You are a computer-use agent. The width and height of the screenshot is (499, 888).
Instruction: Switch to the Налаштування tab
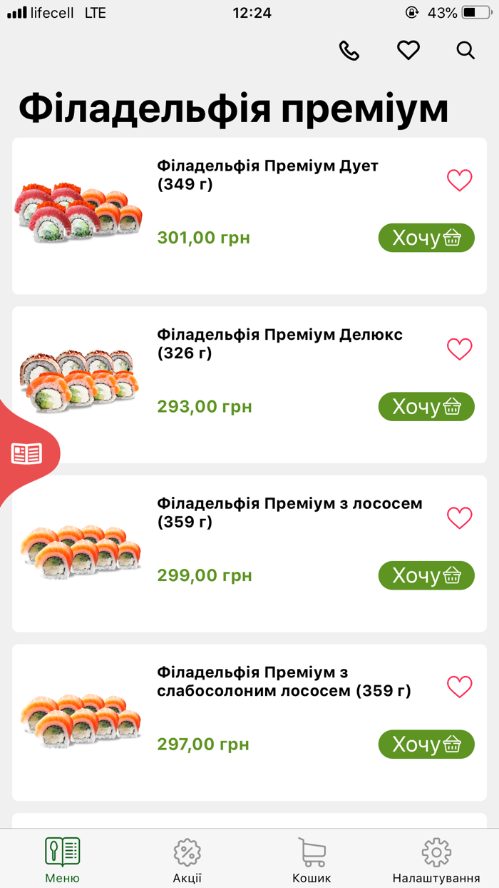436,860
